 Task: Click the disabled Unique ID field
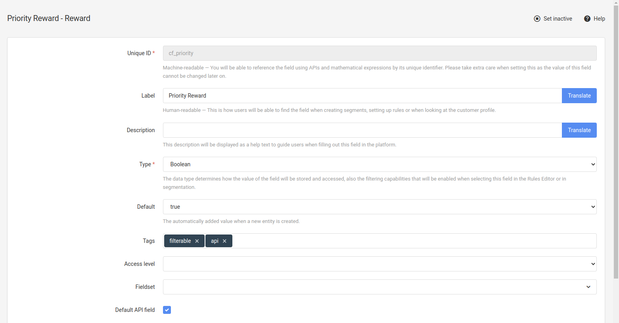[x=379, y=53]
